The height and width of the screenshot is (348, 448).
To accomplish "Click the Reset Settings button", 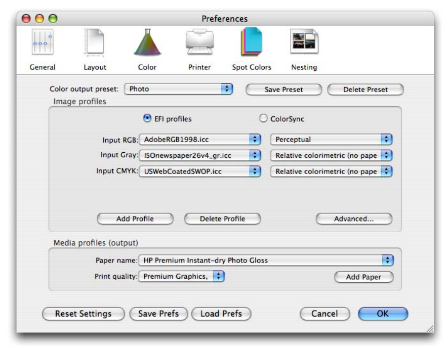I will (83, 314).
